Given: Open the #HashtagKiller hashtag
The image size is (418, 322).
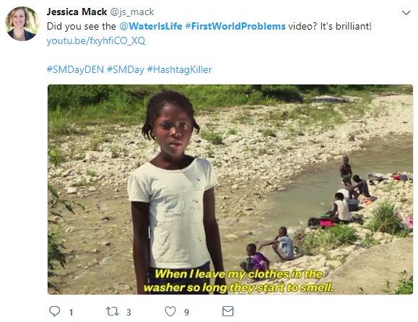Looking at the screenshot, I should 180,69.
